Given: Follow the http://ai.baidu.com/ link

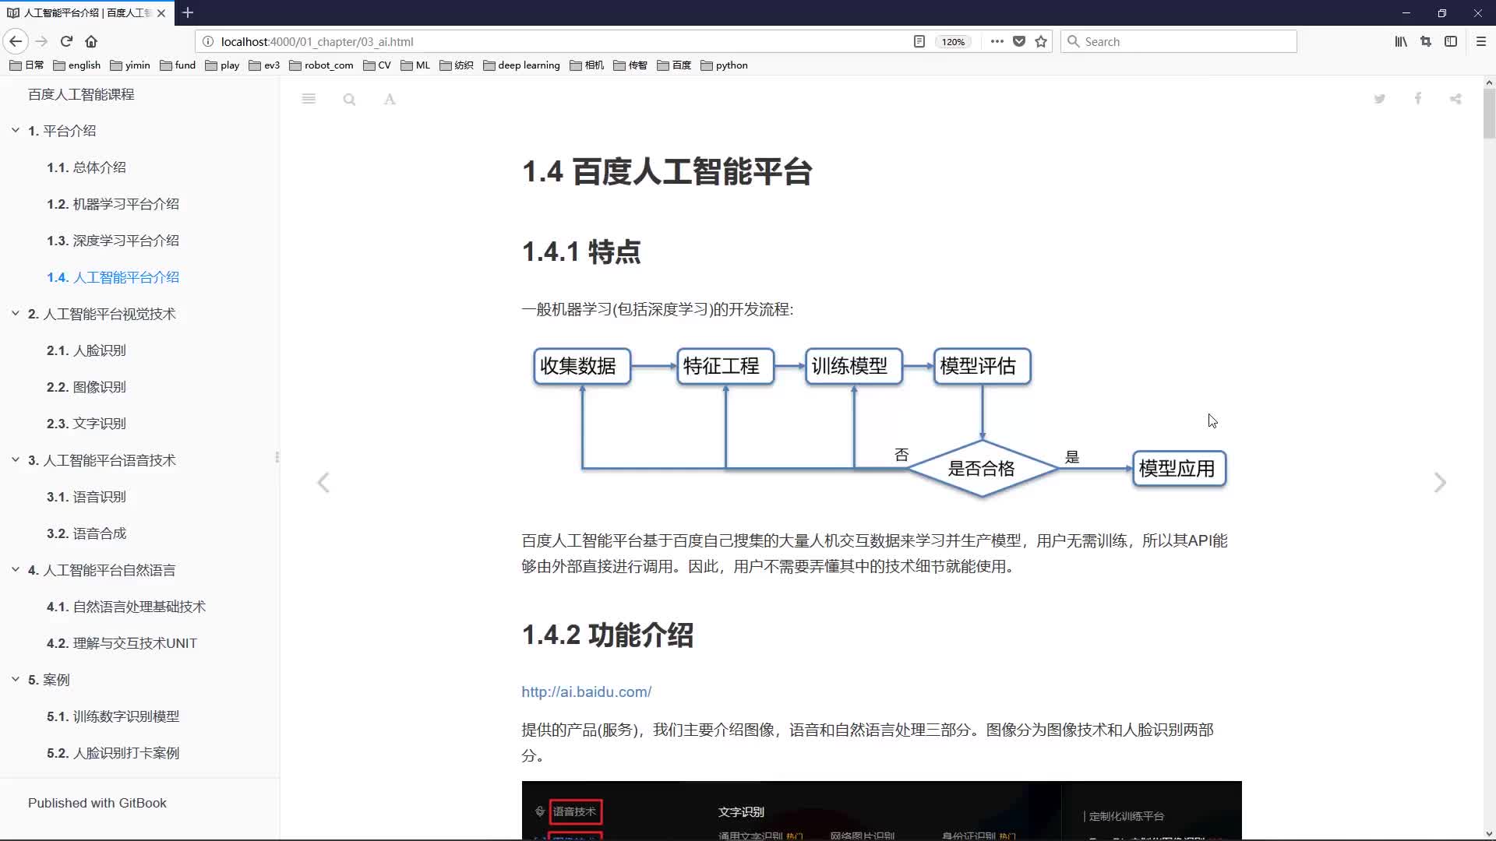Looking at the screenshot, I should 586,691.
